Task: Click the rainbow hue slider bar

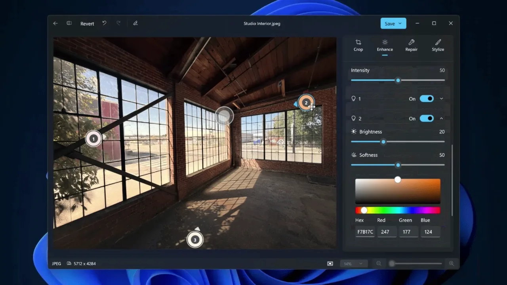Action: point(398,210)
